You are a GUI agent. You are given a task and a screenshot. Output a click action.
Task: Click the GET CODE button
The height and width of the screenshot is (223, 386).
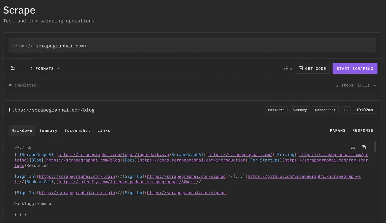point(312,68)
